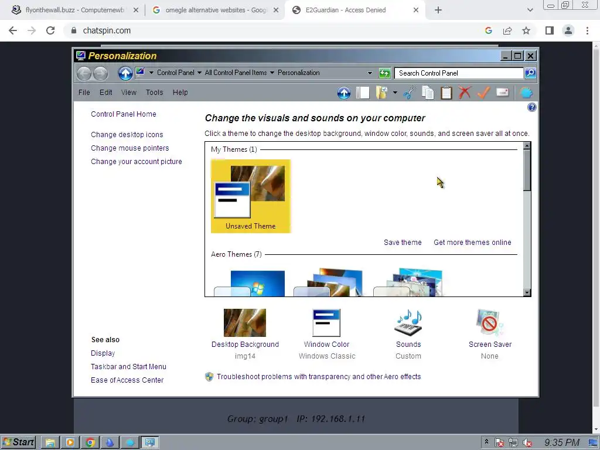Open the Sounds keyboard icon
Screen dimensions: 600x450
pos(408,323)
